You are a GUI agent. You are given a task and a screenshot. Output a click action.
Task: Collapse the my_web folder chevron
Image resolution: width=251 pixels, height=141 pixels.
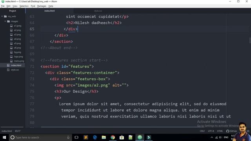[2, 16]
